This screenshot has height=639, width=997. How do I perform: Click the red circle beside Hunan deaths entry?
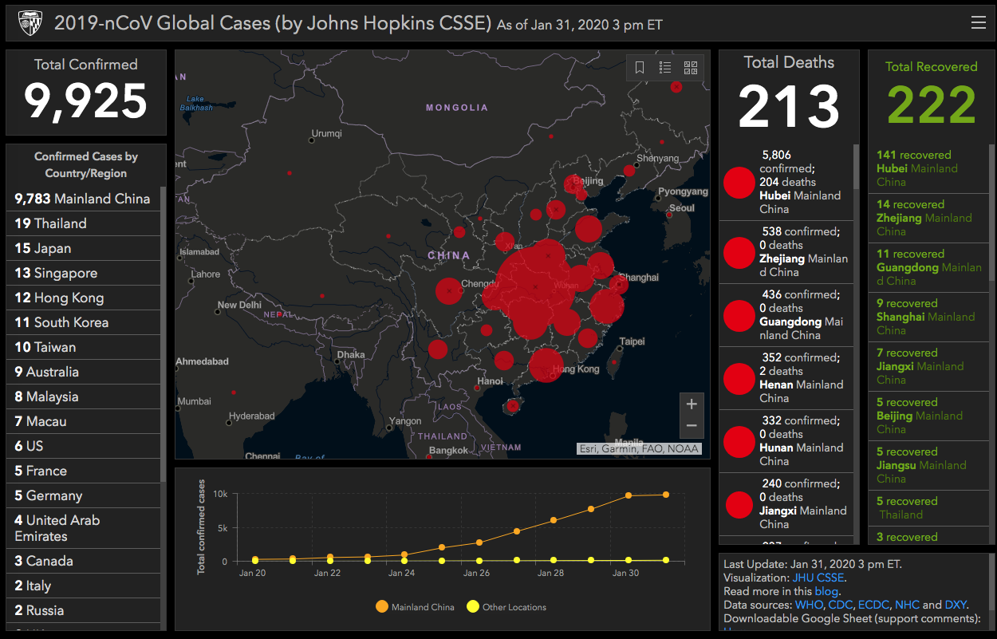[x=739, y=441]
